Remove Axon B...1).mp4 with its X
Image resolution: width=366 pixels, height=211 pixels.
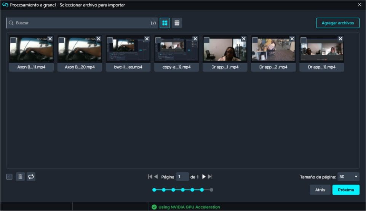click(50, 39)
